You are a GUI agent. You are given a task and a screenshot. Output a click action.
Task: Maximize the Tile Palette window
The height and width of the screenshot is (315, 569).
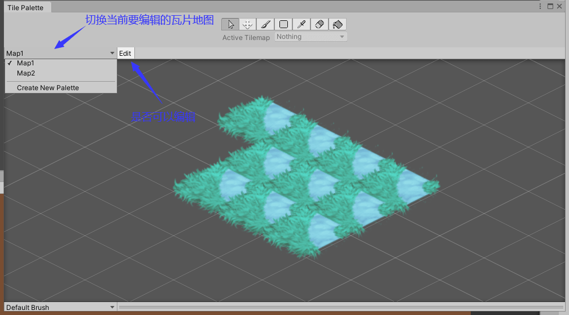pos(550,7)
